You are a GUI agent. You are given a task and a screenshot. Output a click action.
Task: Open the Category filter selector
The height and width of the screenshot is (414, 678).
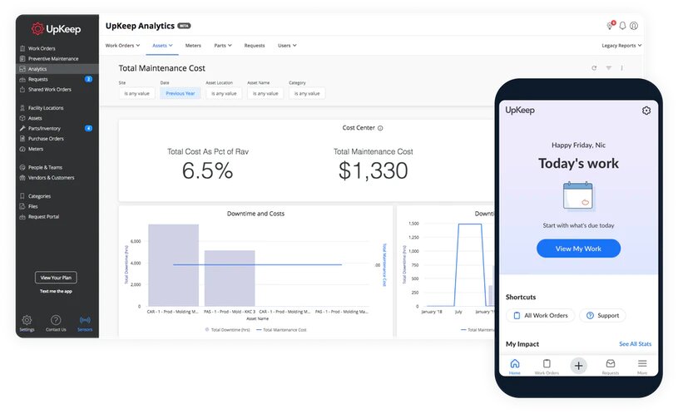pos(307,93)
